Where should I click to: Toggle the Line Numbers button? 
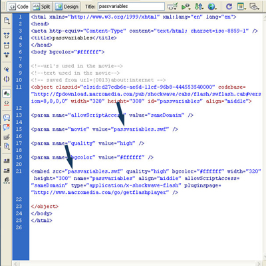pos(7,93)
